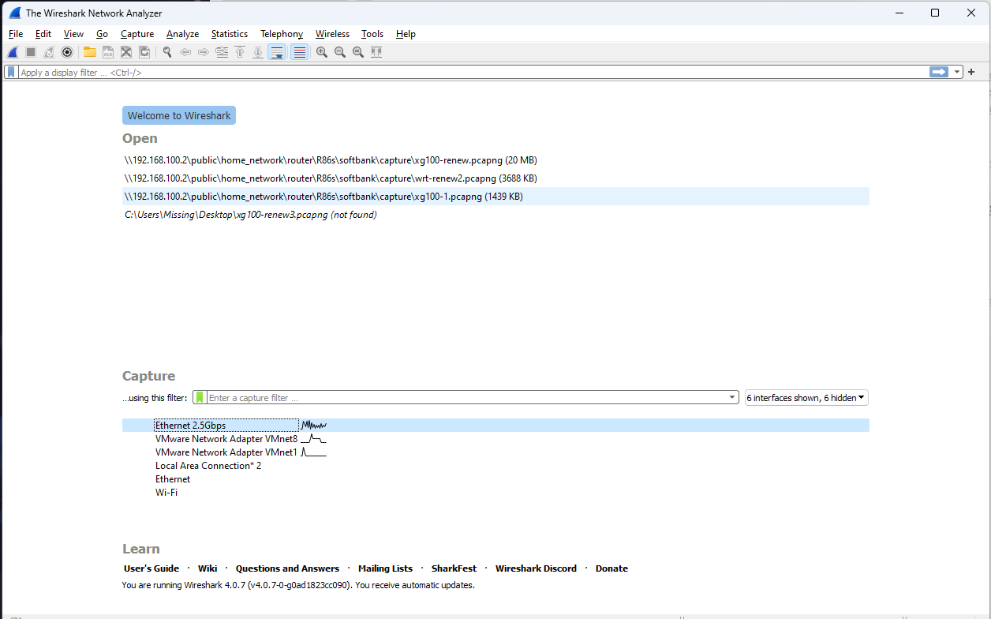Click the display filter bookmark icon
Image resolution: width=991 pixels, height=619 pixels.
click(11, 72)
